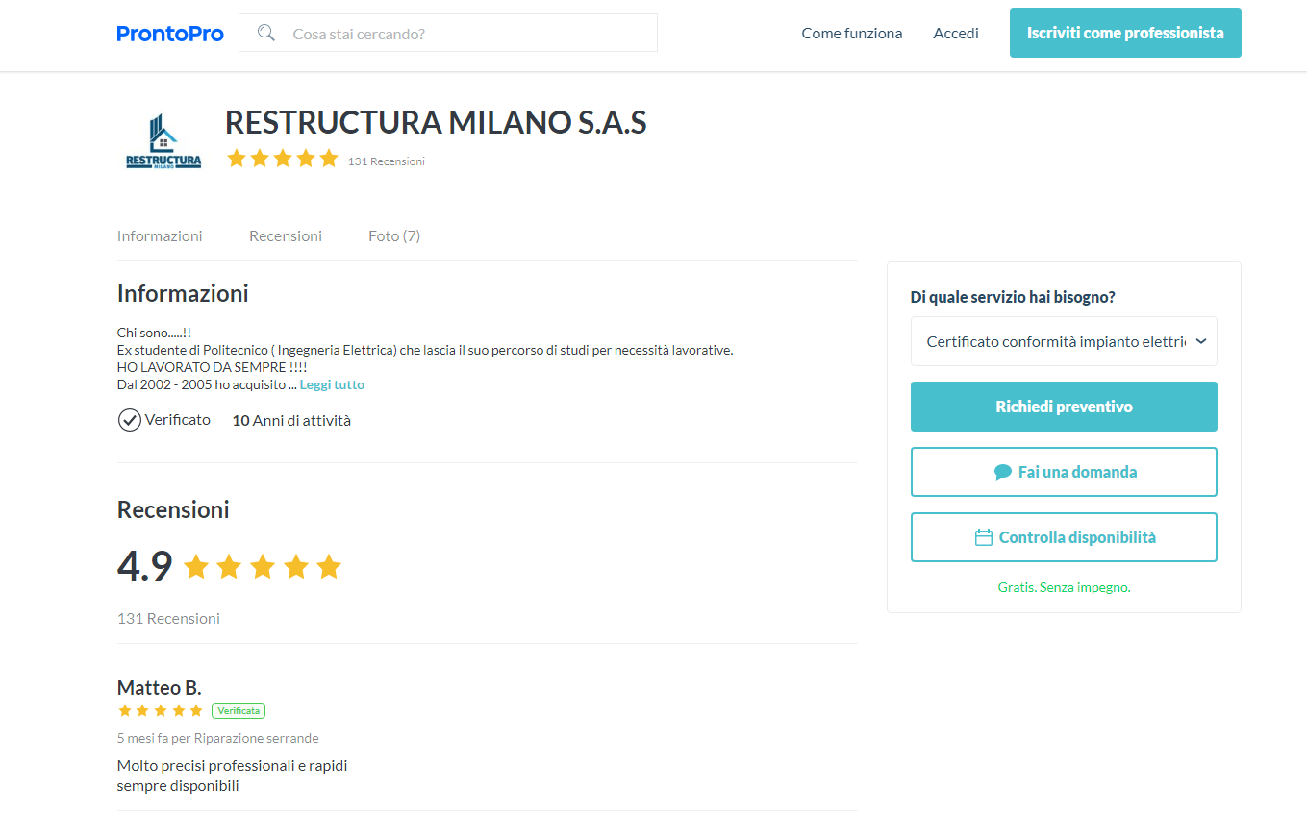Click Iscriviti come professionista button

(x=1125, y=33)
